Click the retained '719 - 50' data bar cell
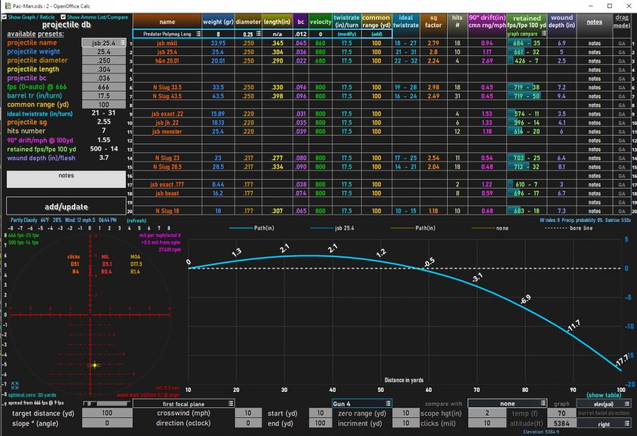 pos(527,96)
